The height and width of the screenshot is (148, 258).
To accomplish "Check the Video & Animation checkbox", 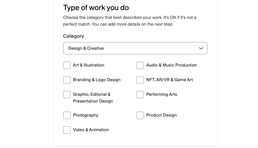I will 67,130.
